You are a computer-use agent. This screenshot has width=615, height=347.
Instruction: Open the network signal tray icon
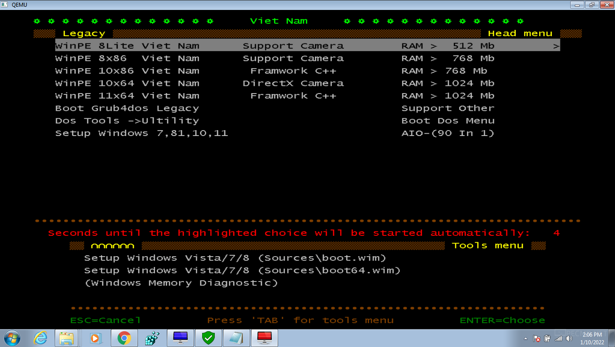(x=558, y=338)
